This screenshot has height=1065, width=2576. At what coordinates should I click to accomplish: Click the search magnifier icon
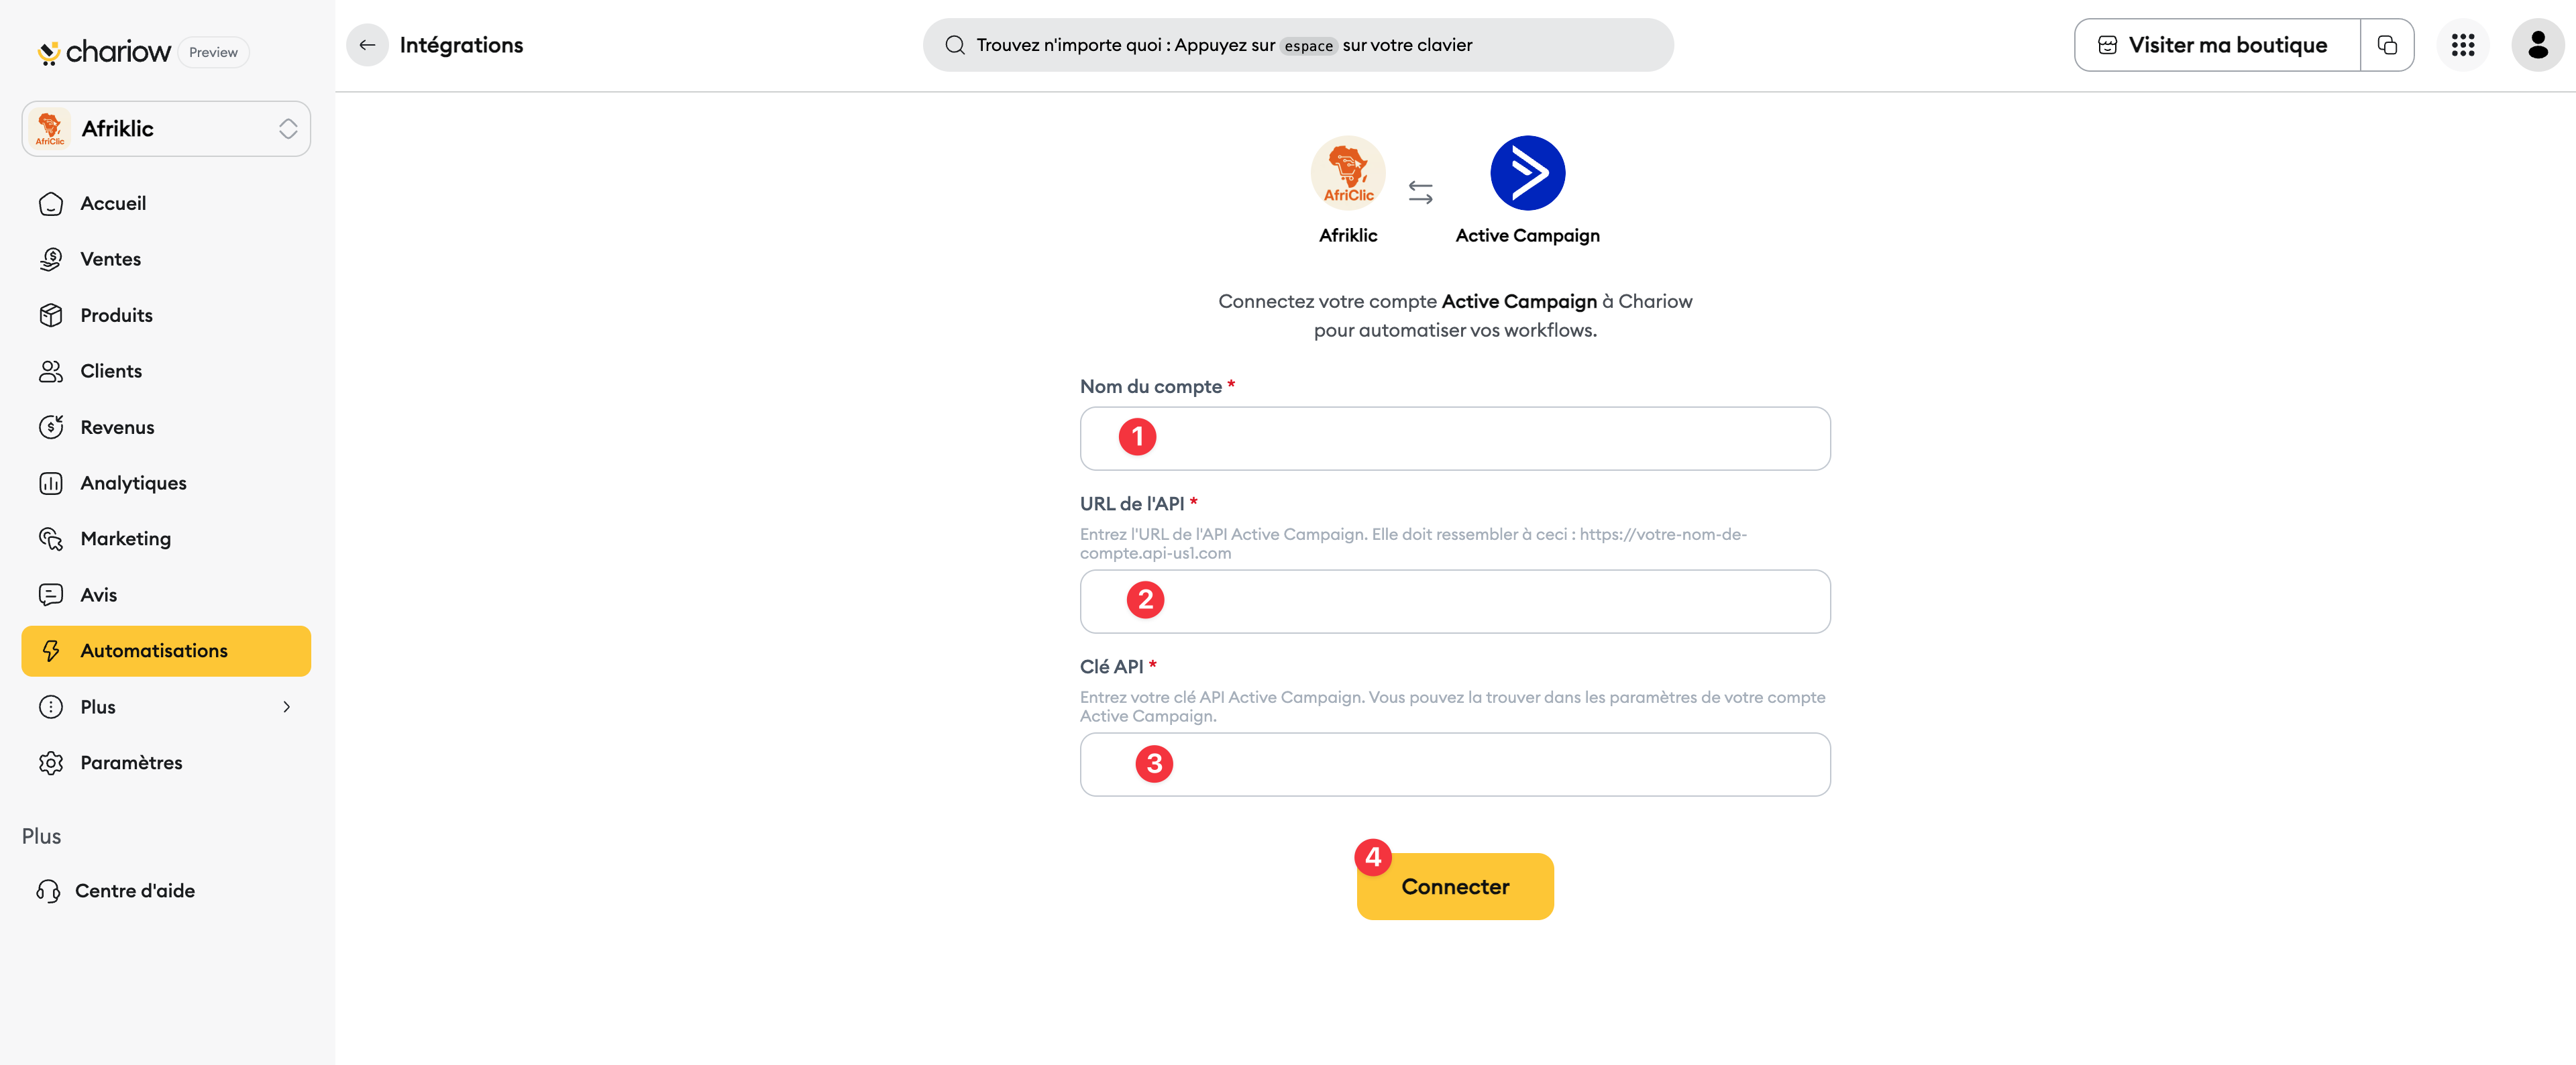tap(955, 45)
